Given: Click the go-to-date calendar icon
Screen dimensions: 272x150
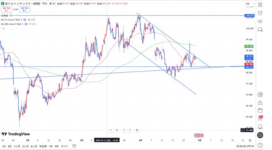Looking at the screenshot, I should point(74,146).
